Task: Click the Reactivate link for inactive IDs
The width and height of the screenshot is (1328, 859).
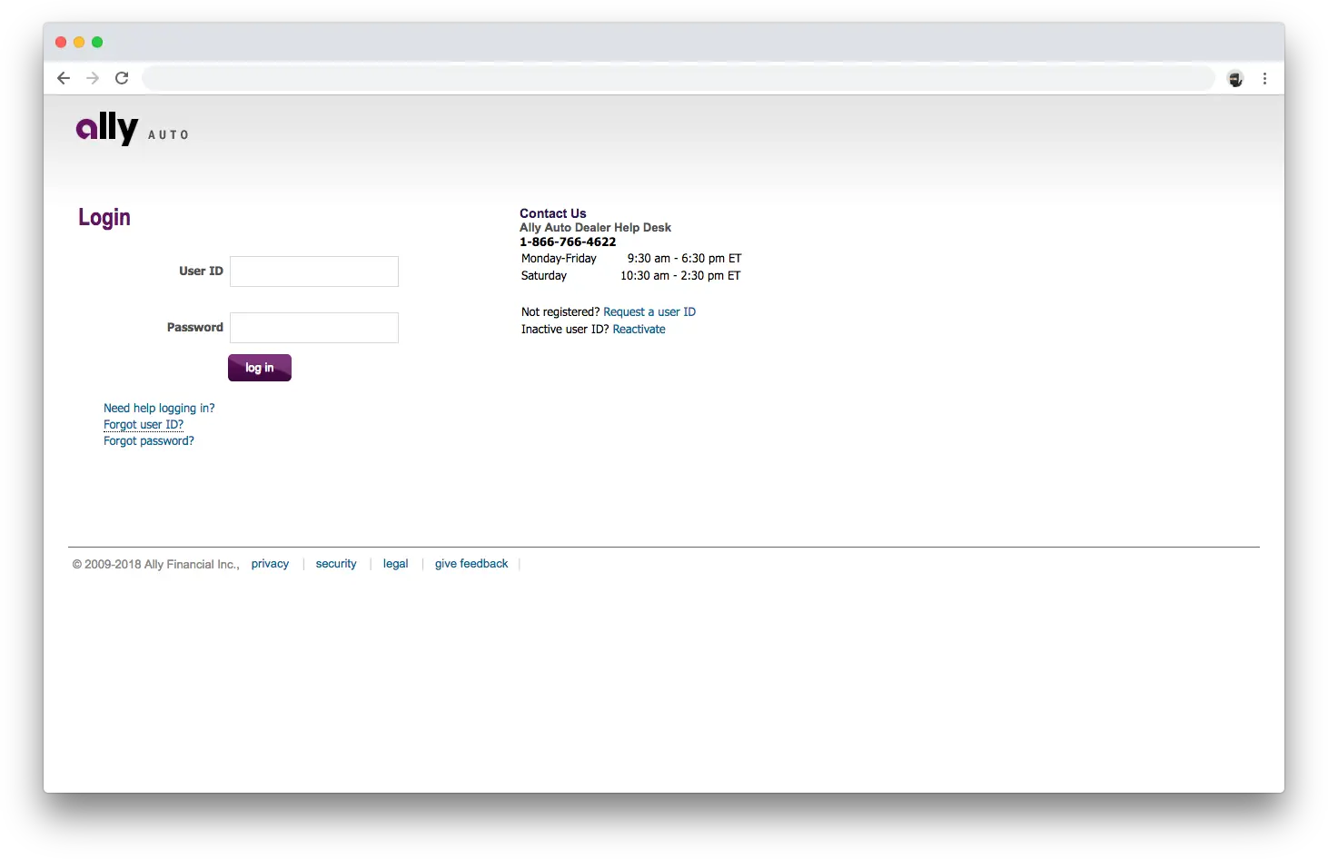Action: 639,329
